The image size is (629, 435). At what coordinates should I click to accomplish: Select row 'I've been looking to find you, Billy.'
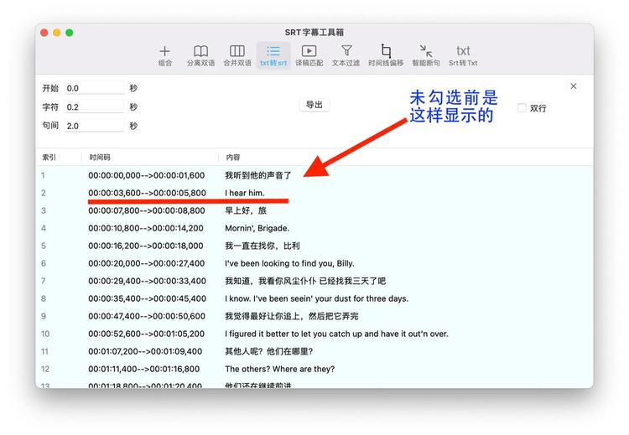click(314, 263)
